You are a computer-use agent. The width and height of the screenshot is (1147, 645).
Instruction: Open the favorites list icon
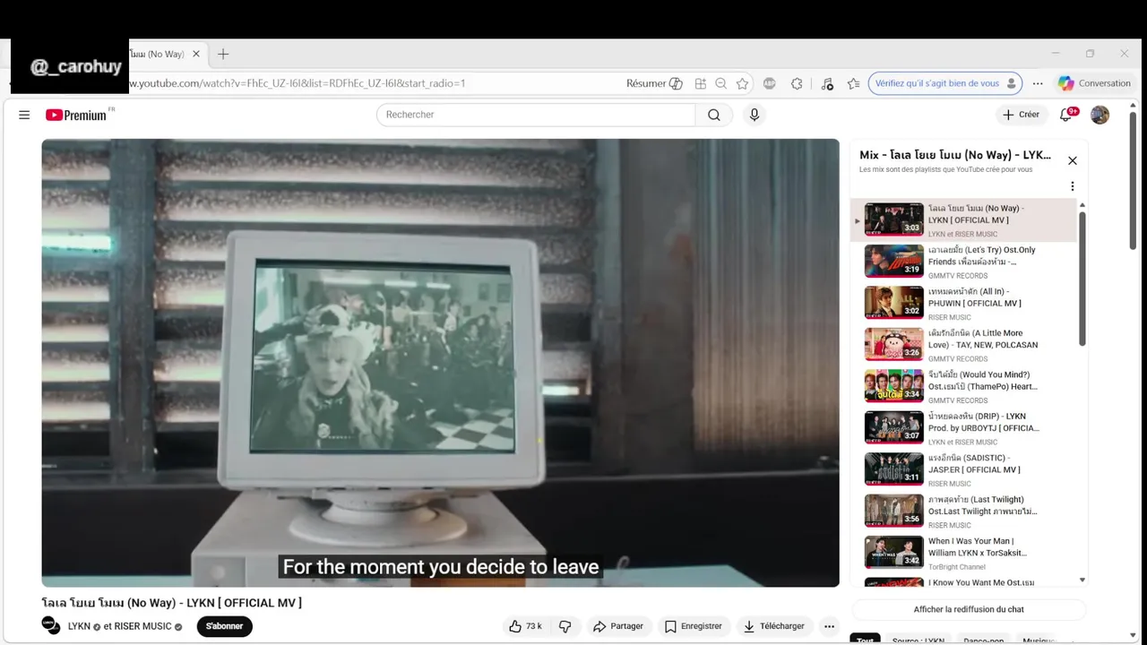click(853, 83)
